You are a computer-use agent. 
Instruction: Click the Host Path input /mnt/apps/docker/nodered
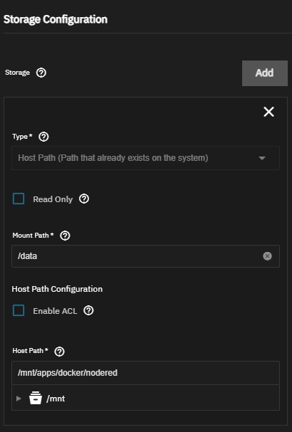pyautogui.click(x=145, y=373)
